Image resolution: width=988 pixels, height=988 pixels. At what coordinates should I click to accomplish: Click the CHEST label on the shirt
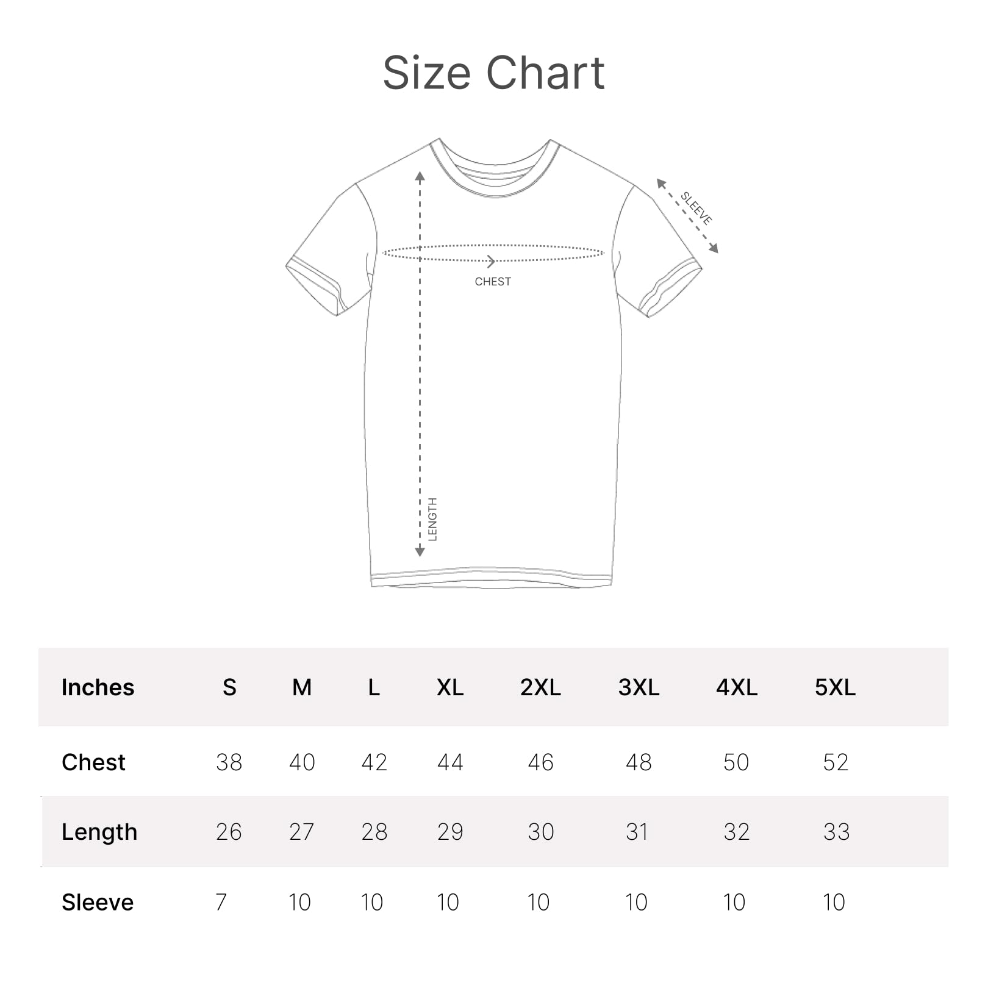click(493, 282)
